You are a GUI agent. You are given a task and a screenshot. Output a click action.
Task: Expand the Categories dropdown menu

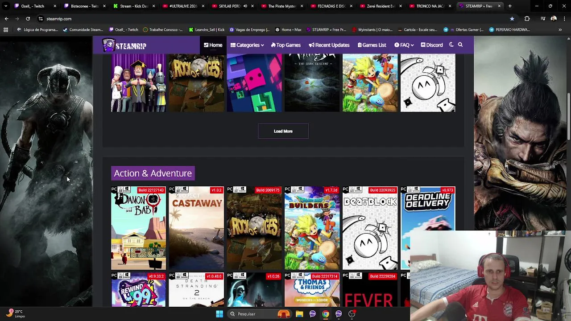pyautogui.click(x=247, y=45)
